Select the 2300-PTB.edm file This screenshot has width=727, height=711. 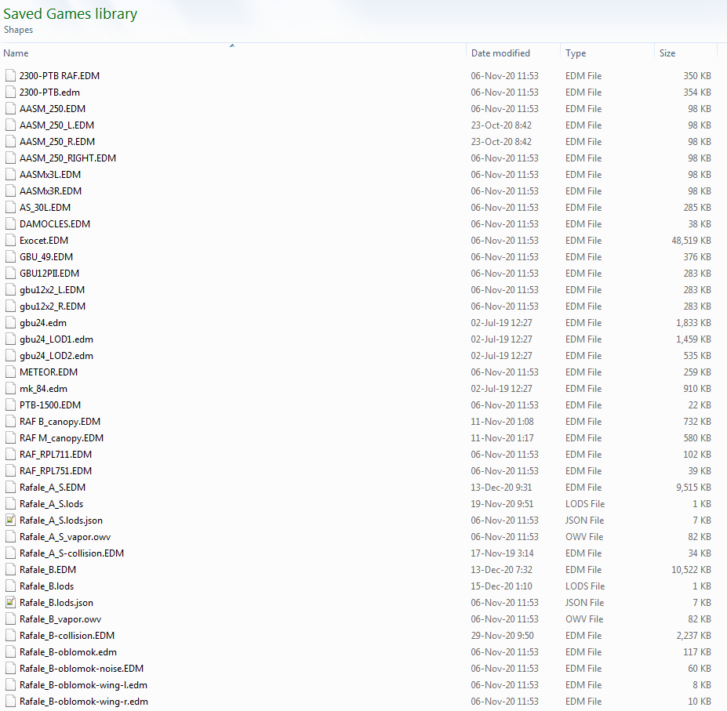coord(49,93)
